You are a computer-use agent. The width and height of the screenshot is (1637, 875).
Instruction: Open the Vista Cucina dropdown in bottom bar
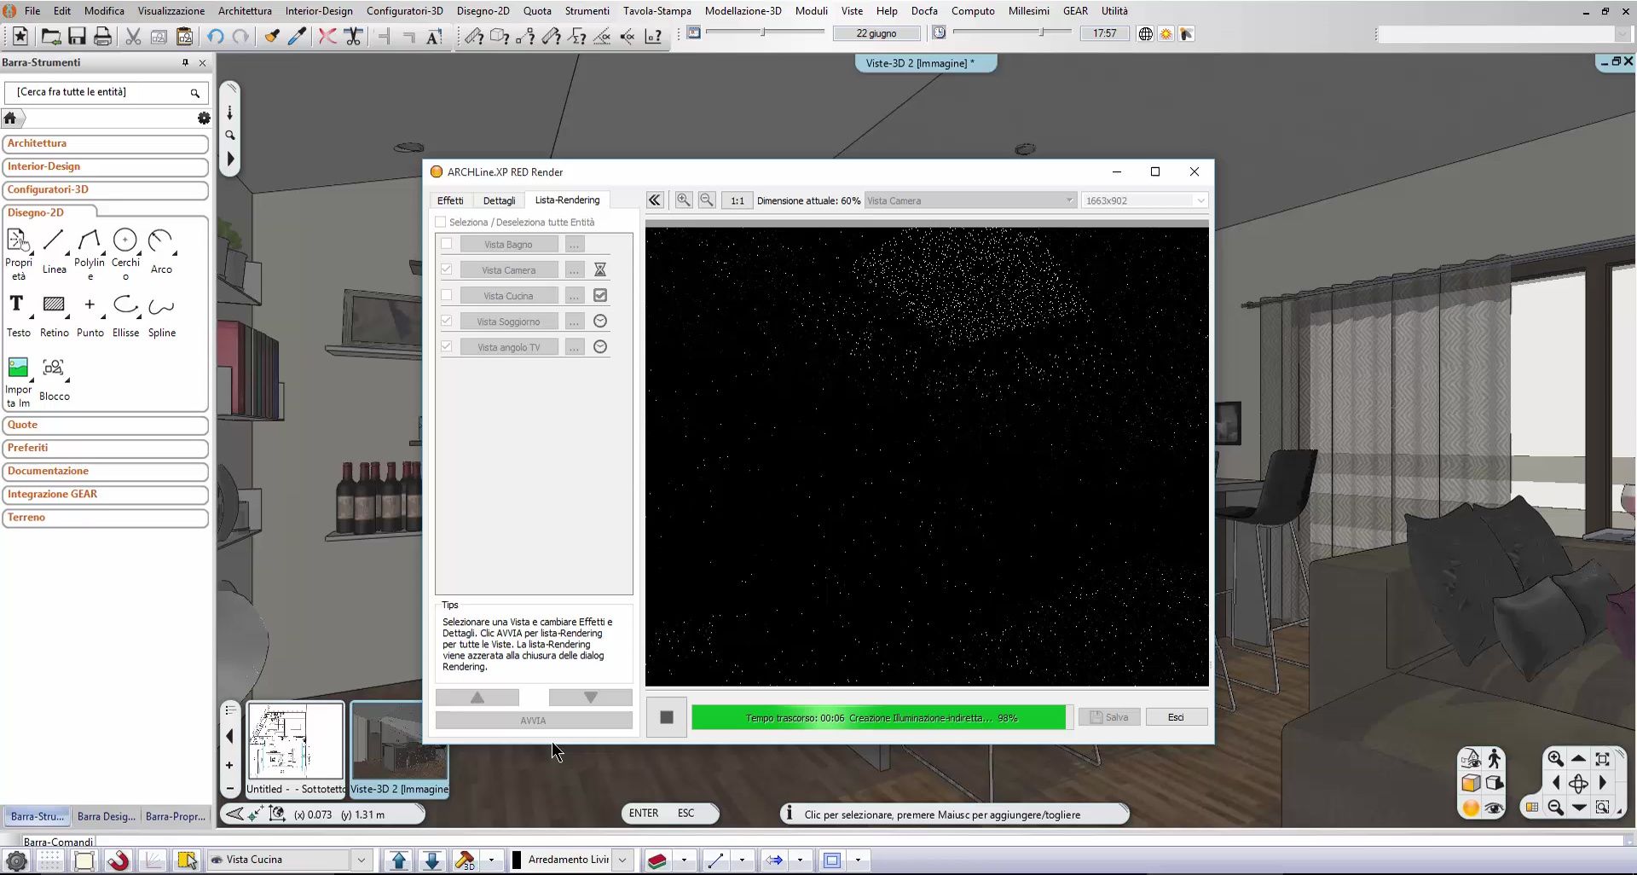(x=362, y=860)
